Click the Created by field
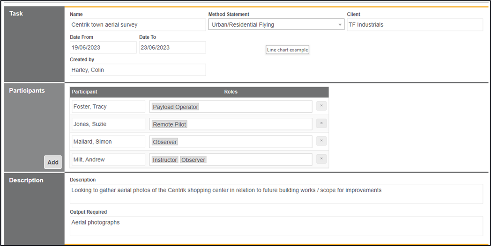Viewport: 491px width, 246px height. point(137,70)
